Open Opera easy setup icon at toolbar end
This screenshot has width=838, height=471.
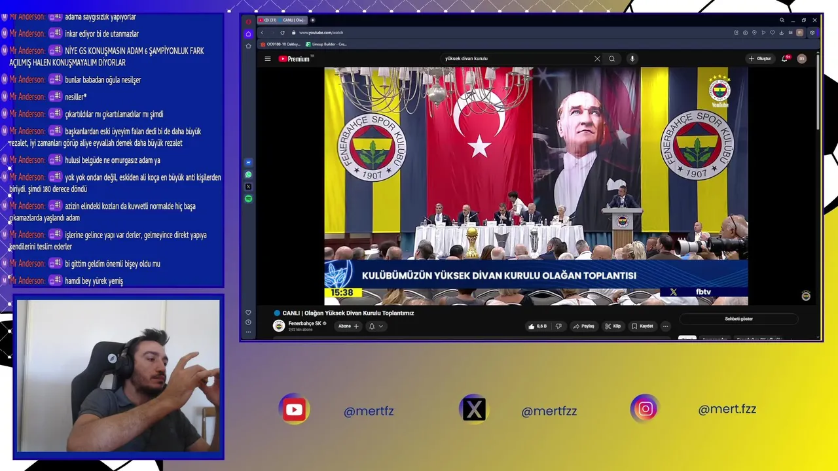[790, 33]
